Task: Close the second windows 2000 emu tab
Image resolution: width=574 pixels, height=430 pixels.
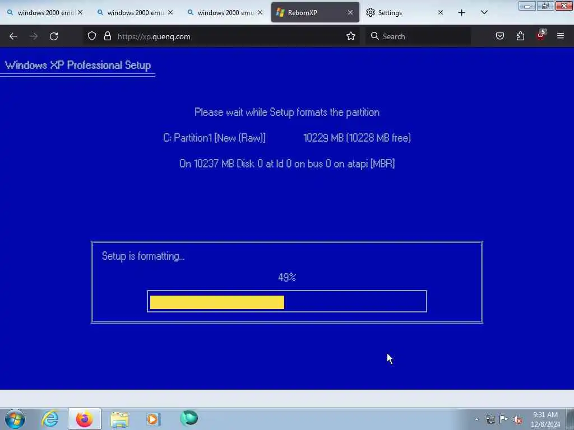Action: [170, 12]
